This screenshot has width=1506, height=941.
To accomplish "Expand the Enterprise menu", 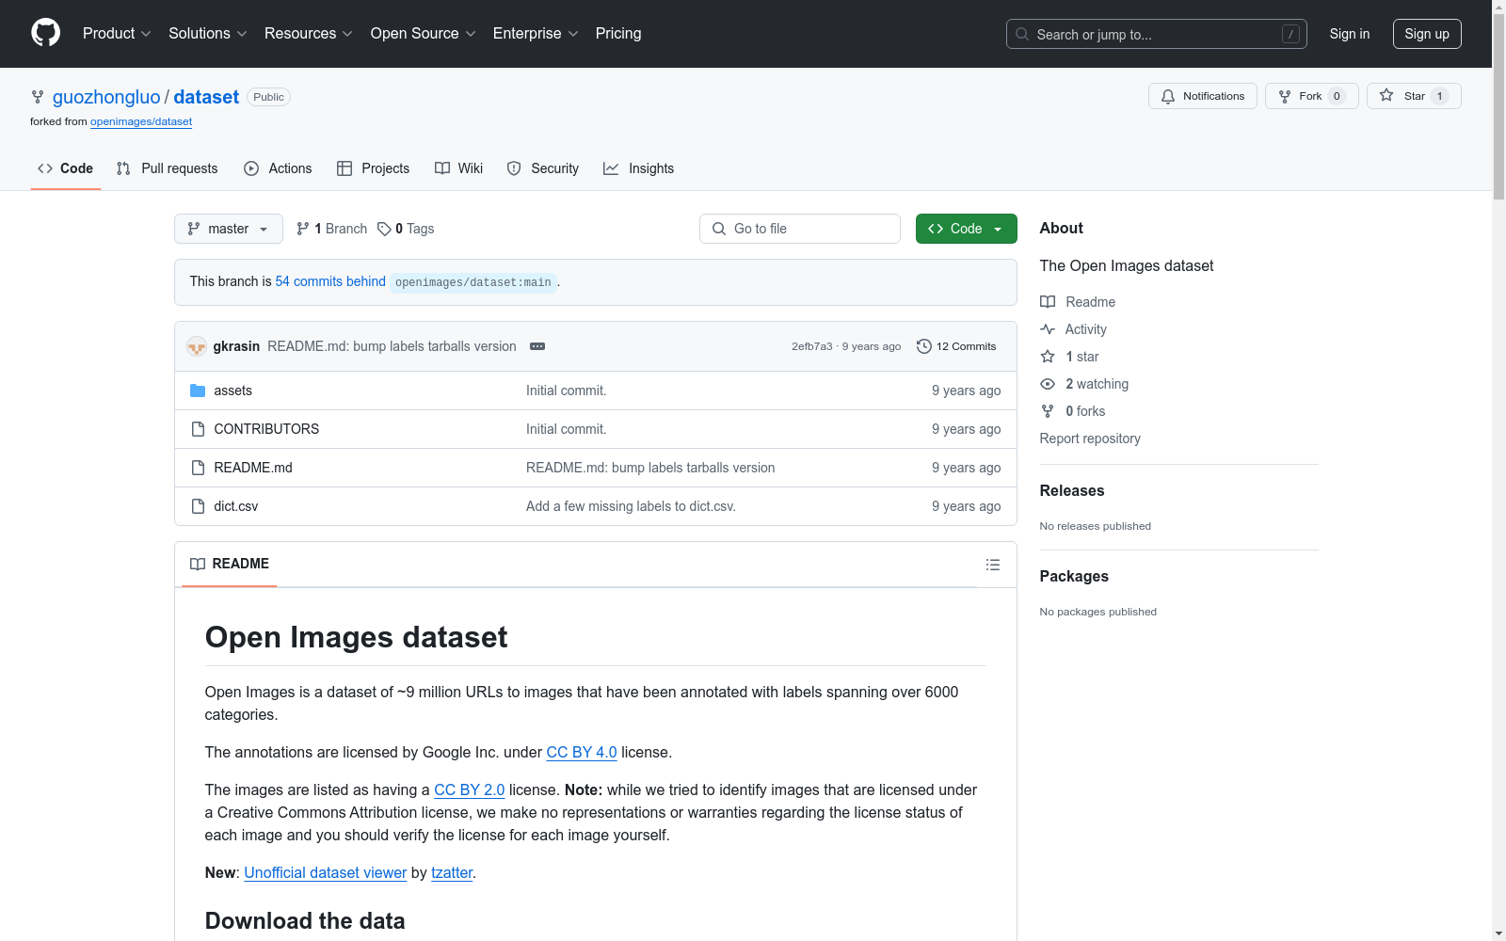I will pyautogui.click(x=536, y=33).
